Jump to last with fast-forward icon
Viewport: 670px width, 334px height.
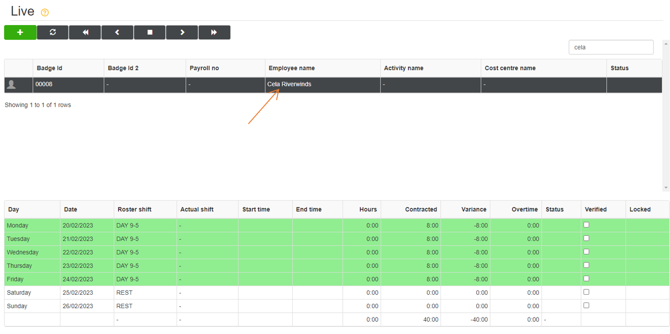(214, 33)
